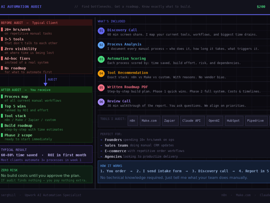The height and width of the screenshot is (203, 270).
Task: Click Upwork AI Automation Specialist footer text
Action: point(53,195)
